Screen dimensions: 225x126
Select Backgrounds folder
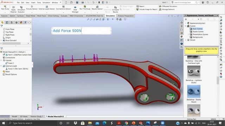tap(196, 37)
